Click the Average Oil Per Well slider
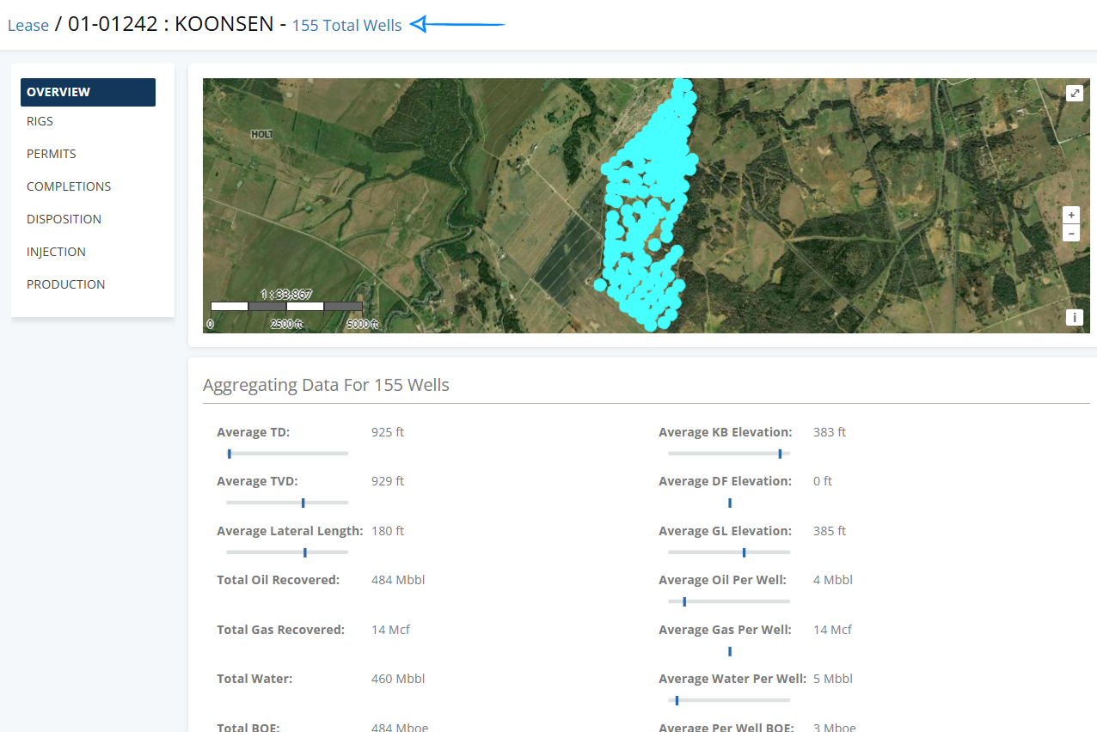 pos(729,601)
